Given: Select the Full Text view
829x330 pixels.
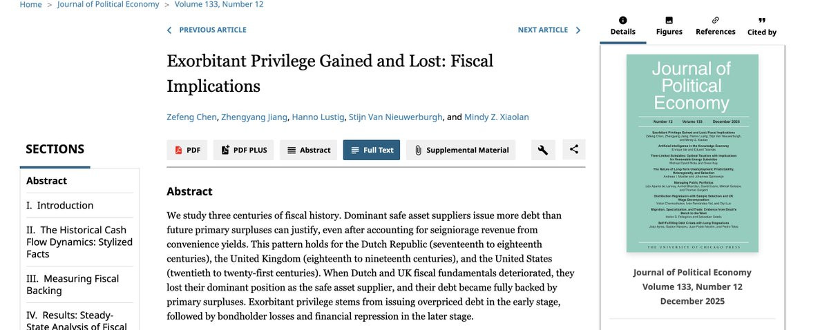Looking at the screenshot, I should point(372,150).
